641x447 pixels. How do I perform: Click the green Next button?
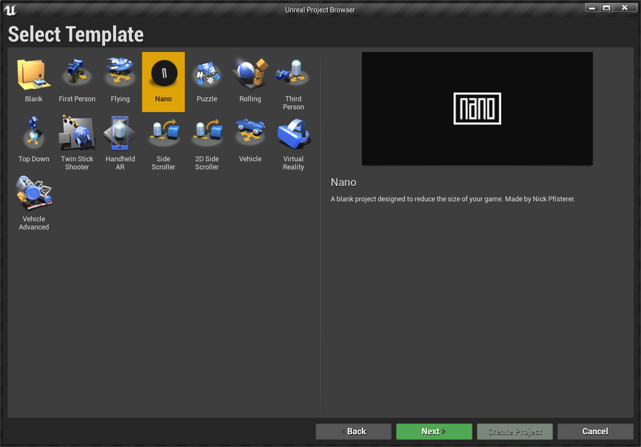[x=434, y=432]
